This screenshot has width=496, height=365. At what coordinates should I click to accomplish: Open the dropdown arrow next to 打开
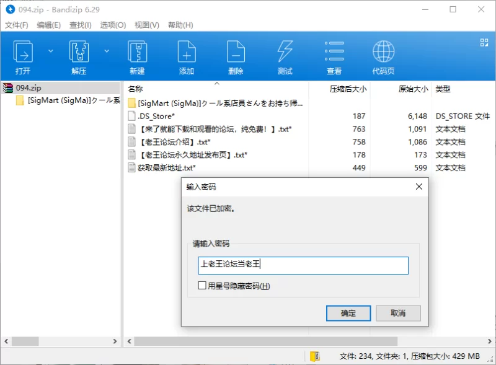pos(51,51)
